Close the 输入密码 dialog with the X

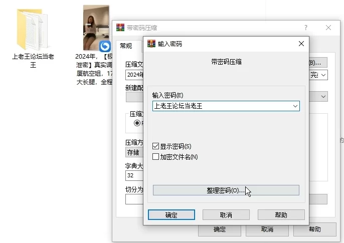[x=301, y=44]
